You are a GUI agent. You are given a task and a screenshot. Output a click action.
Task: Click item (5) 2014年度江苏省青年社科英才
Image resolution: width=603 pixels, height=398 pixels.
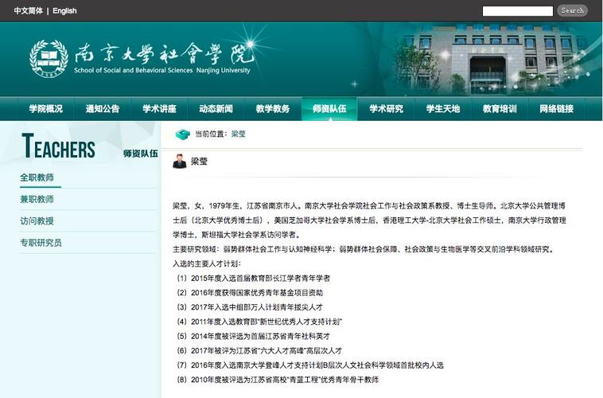point(254,336)
